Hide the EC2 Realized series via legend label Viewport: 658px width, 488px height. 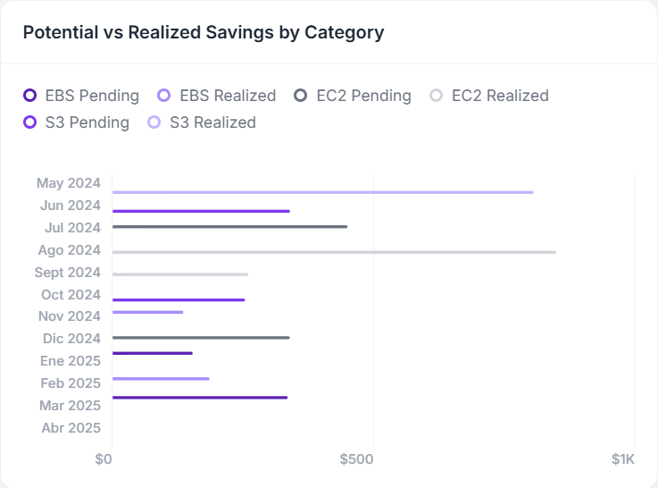tap(500, 96)
